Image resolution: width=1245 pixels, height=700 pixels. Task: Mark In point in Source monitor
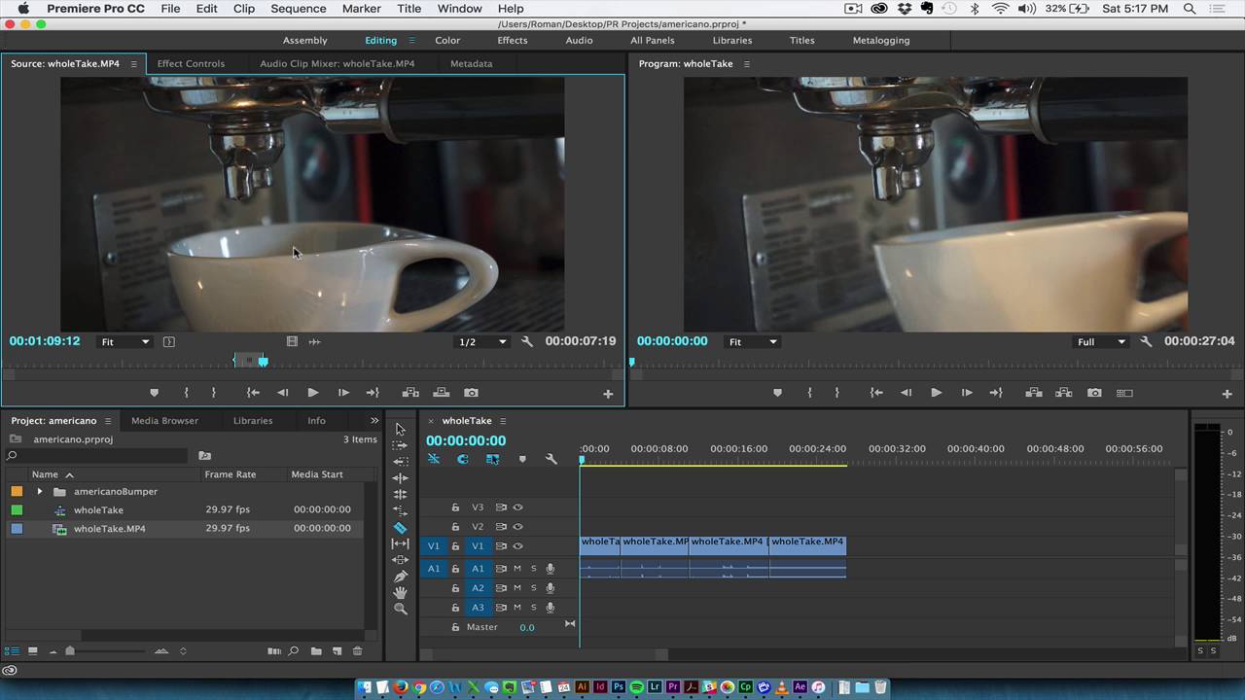(187, 393)
